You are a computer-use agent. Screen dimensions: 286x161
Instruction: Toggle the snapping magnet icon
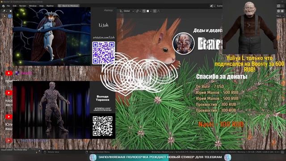tap(144, 11)
